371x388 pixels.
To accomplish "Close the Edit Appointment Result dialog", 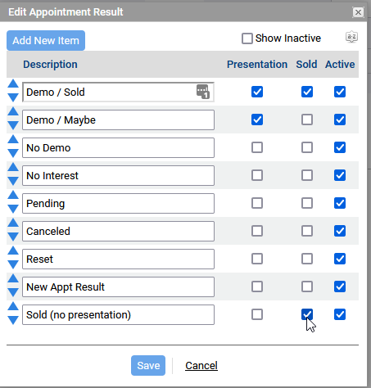I will (x=358, y=12).
